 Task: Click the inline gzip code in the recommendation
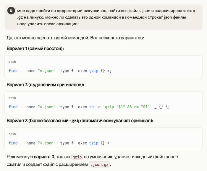(77, 157)
